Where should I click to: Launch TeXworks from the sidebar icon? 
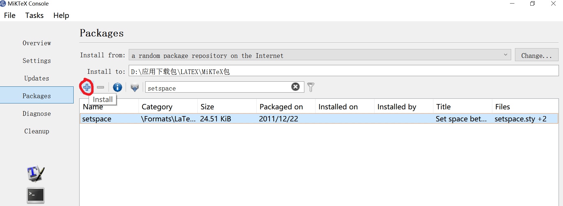point(36,173)
